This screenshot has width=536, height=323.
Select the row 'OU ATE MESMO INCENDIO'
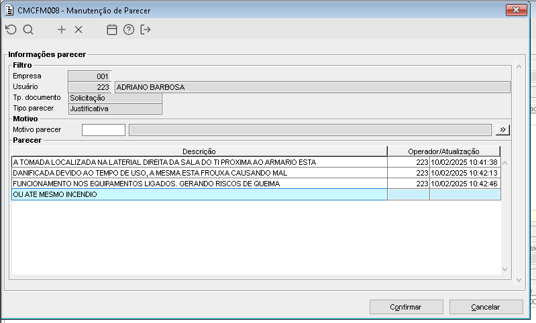[x=199, y=194]
